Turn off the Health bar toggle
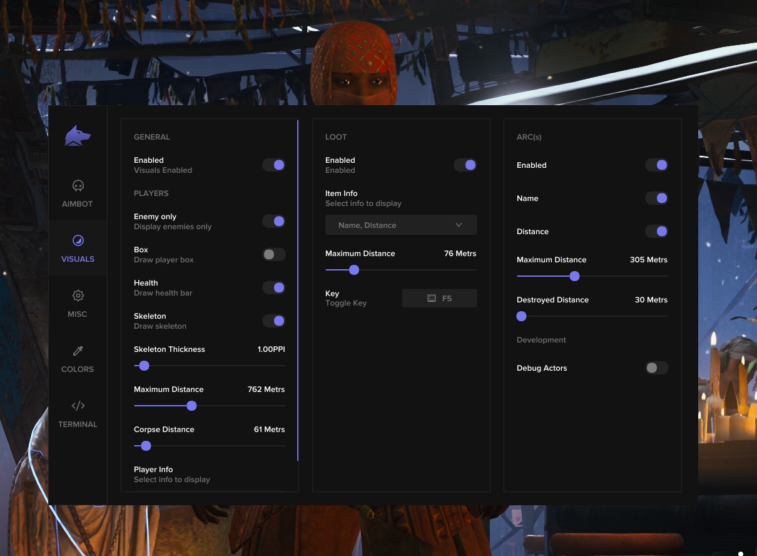This screenshot has height=556, width=757. 273,287
